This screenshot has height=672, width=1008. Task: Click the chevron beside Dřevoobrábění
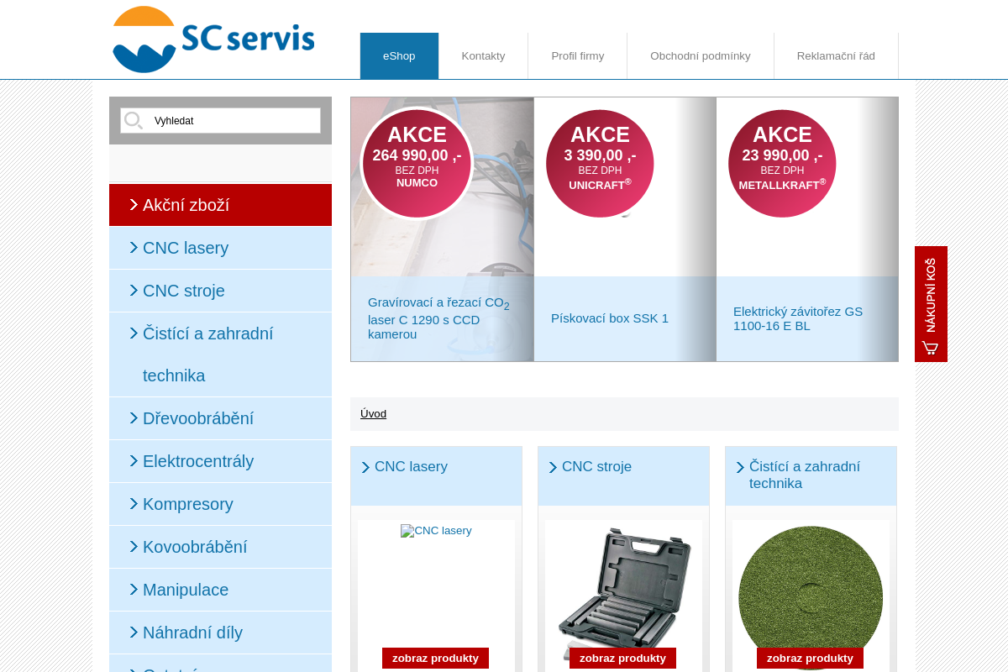134,417
